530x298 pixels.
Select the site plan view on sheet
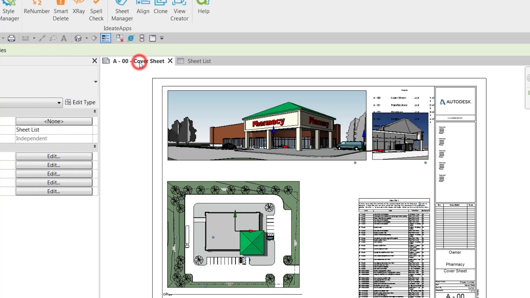(233, 234)
